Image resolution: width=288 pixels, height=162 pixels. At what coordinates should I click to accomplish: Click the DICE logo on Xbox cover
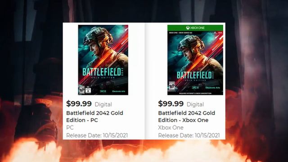coord(195,87)
